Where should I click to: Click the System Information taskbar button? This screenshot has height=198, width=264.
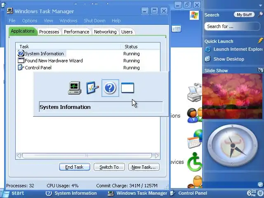(x=71, y=193)
